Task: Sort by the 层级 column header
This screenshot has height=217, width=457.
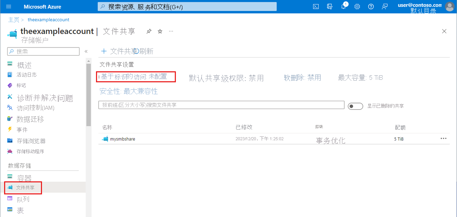Action: 319,127
